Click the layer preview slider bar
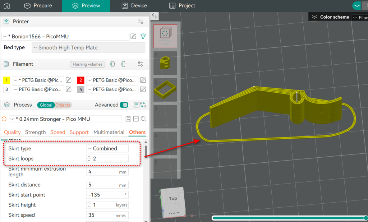The image size is (368, 222). [289, 218]
